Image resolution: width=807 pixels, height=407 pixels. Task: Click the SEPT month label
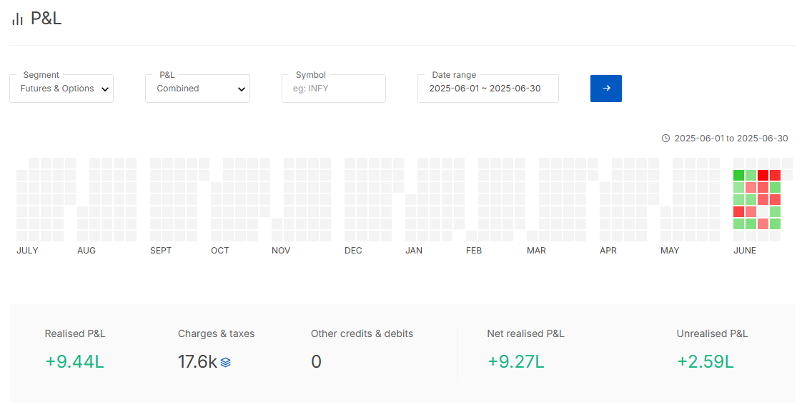click(x=161, y=251)
